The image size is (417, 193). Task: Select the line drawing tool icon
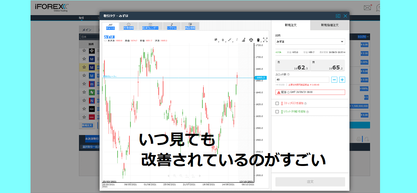pyautogui.click(x=230, y=40)
